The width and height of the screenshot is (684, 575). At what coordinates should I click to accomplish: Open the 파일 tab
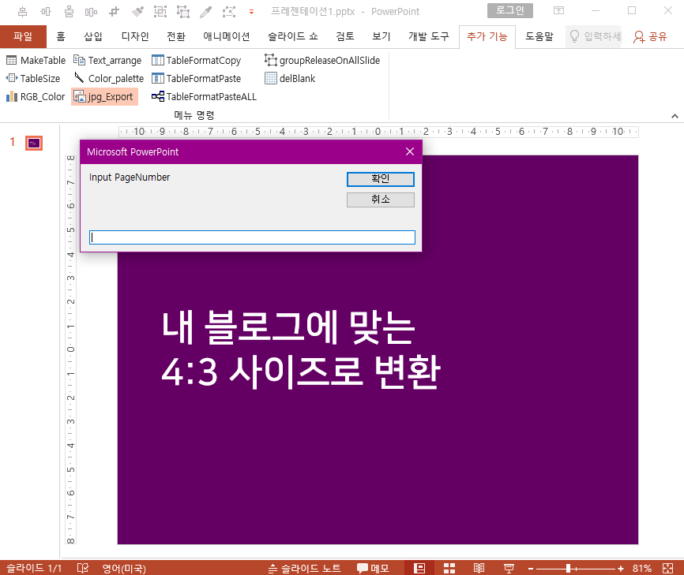pos(23,36)
